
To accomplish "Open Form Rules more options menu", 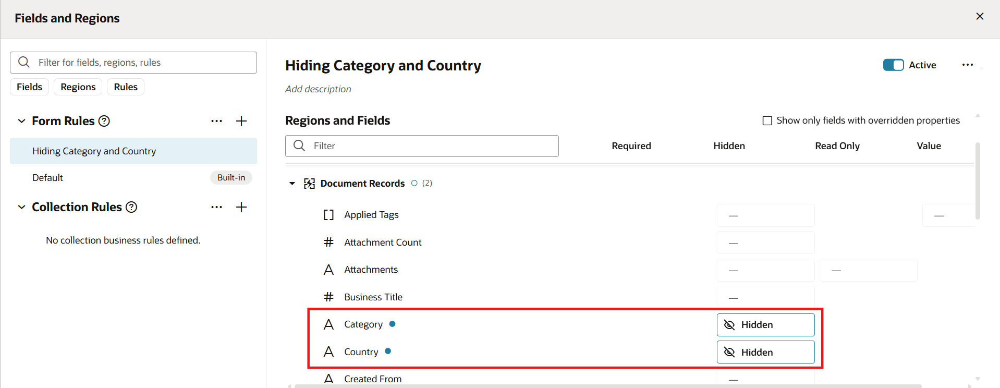I will click(x=217, y=121).
